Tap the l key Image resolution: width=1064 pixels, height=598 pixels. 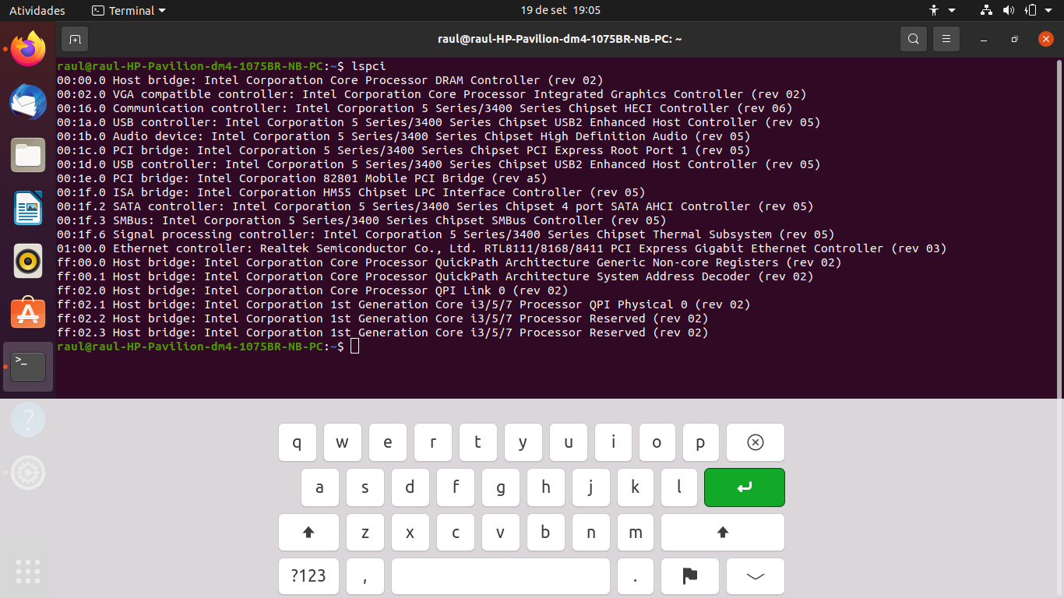coord(679,487)
